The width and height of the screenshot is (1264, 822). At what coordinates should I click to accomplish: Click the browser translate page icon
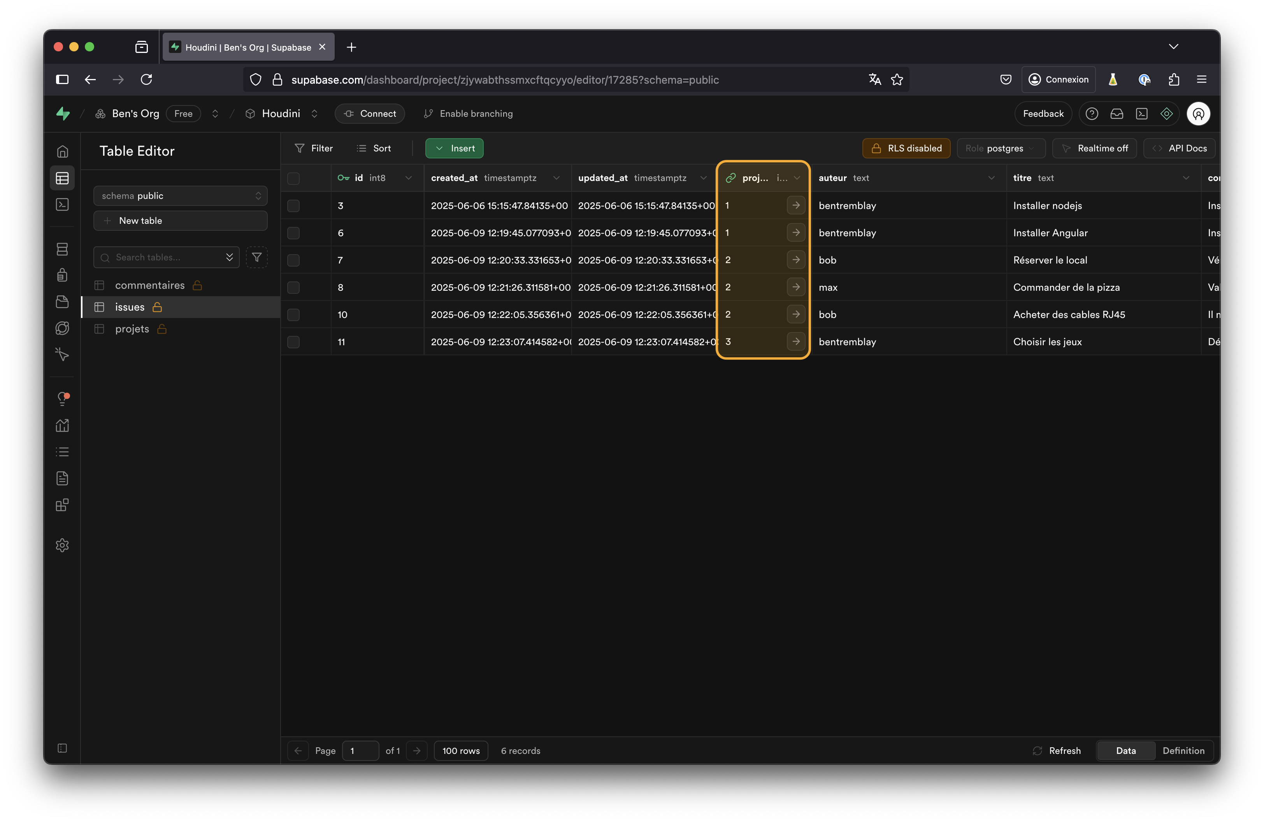click(x=875, y=80)
